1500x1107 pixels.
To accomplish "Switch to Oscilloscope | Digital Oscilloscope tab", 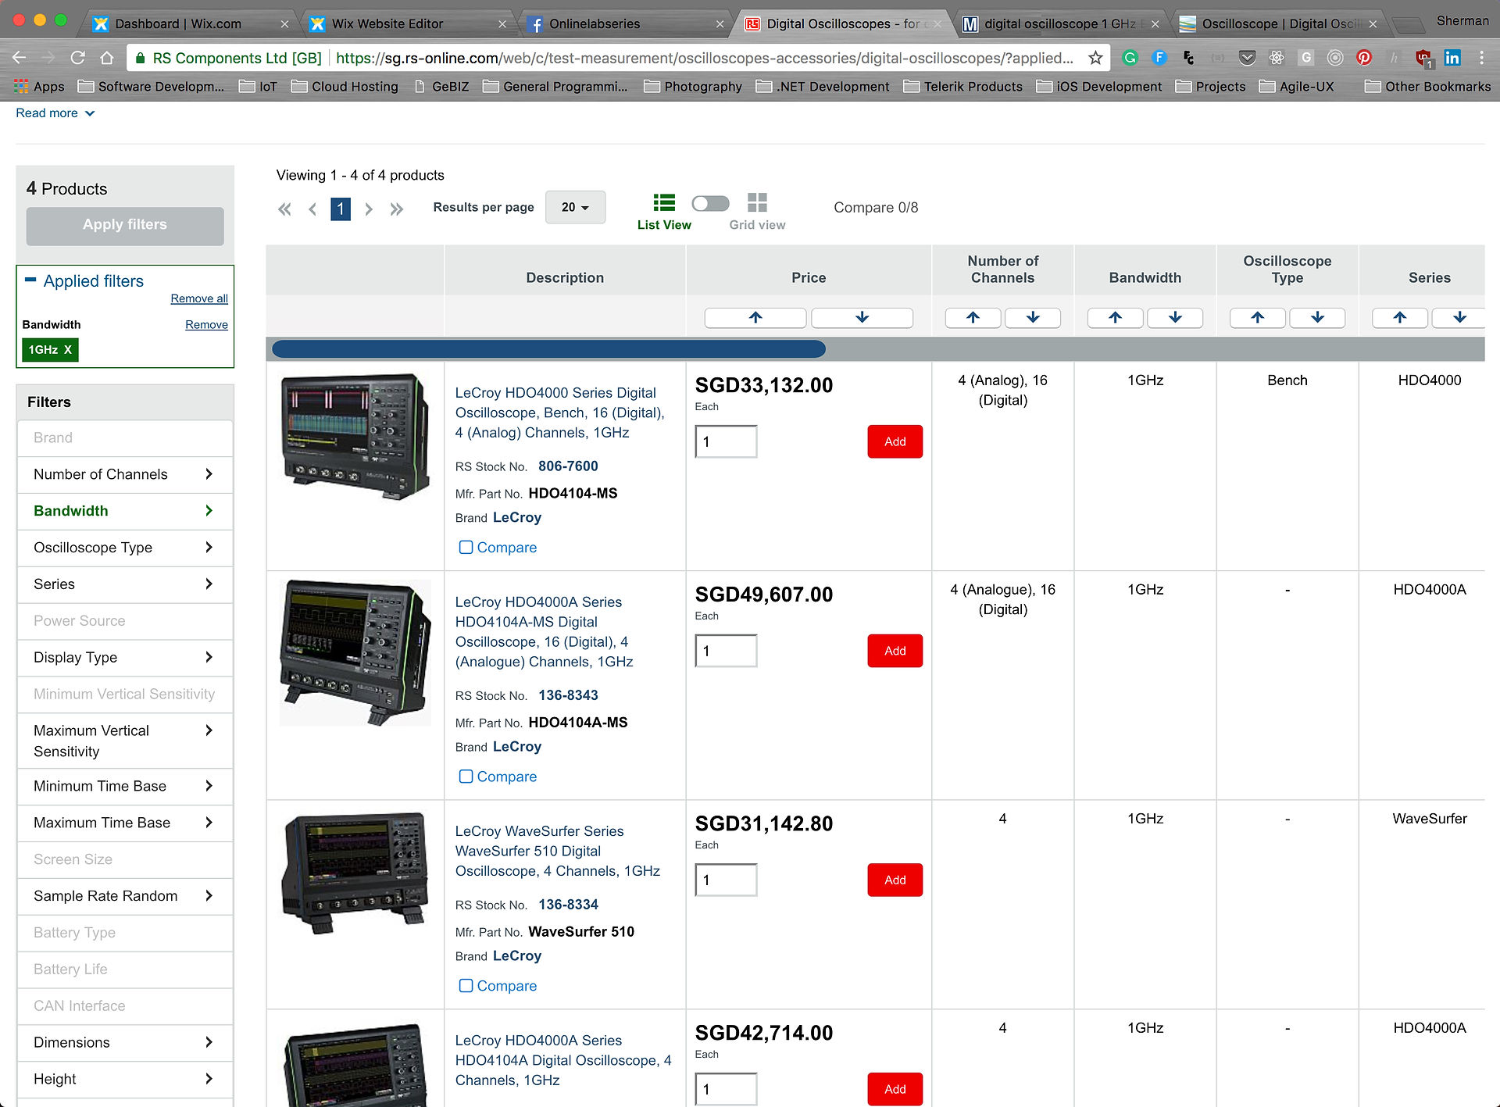I will (x=1279, y=23).
